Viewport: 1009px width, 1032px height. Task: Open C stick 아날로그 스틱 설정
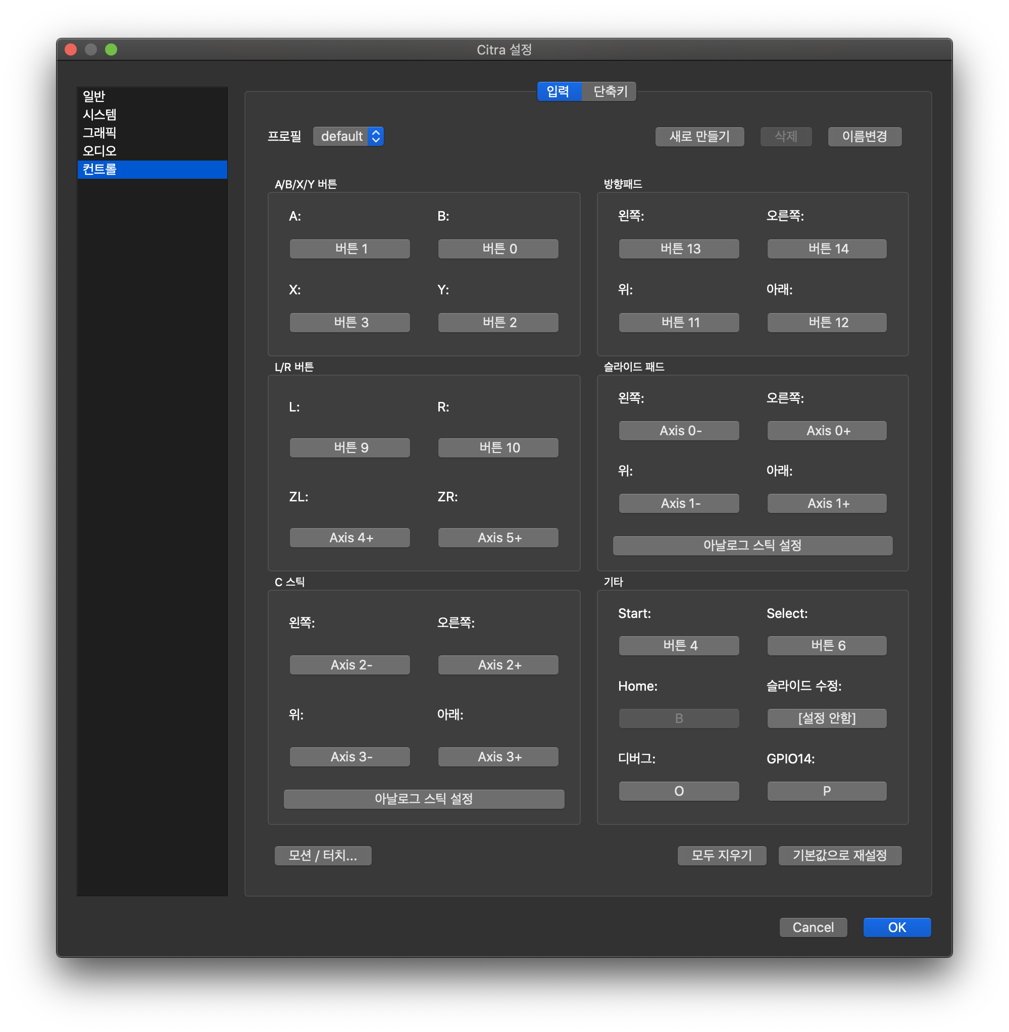424,799
